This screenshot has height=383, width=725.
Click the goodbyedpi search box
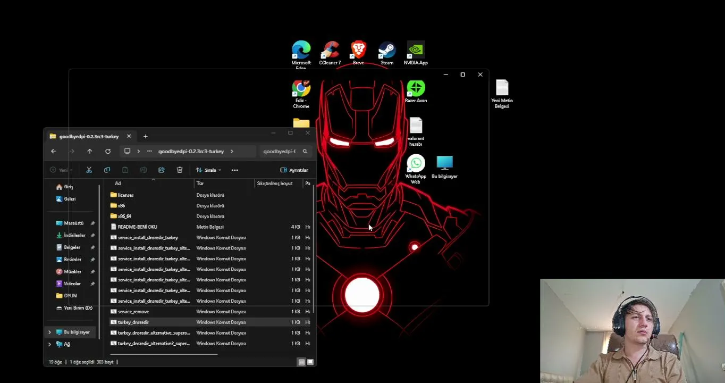[284, 151]
